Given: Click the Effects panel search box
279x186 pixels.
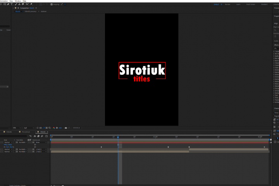Looking at the screenshot, I should 276,48.
